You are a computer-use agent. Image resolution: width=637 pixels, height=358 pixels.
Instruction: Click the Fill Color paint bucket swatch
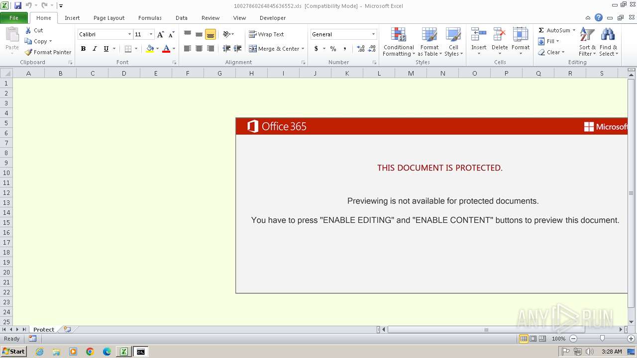coord(150,49)
